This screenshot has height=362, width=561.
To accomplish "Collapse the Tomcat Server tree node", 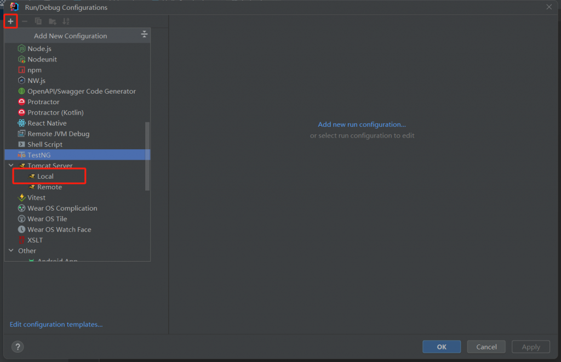I will 11,166.
